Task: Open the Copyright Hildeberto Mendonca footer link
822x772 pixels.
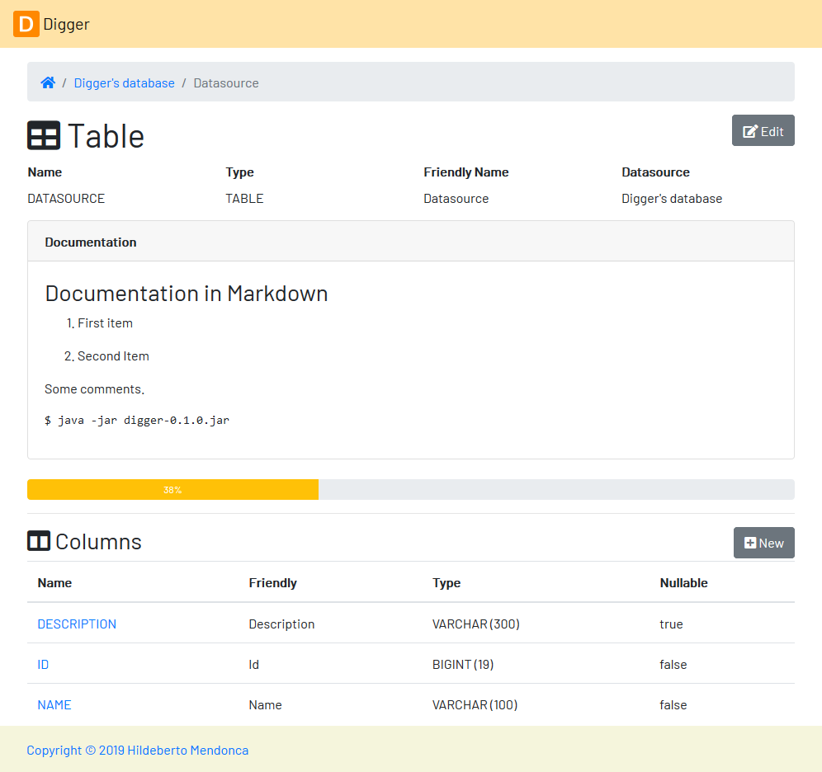Action: (x=137, y=750)
